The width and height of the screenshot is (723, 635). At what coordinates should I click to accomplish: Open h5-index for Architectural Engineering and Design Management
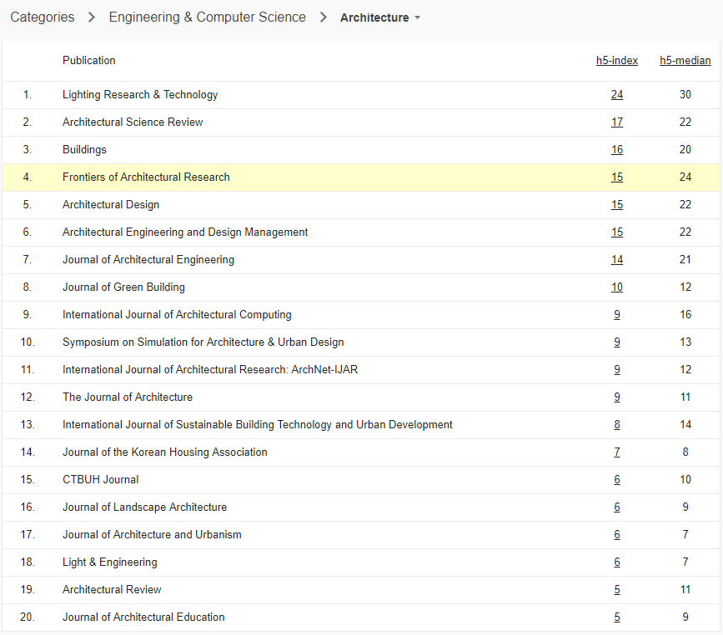click(x=617, y=232)
